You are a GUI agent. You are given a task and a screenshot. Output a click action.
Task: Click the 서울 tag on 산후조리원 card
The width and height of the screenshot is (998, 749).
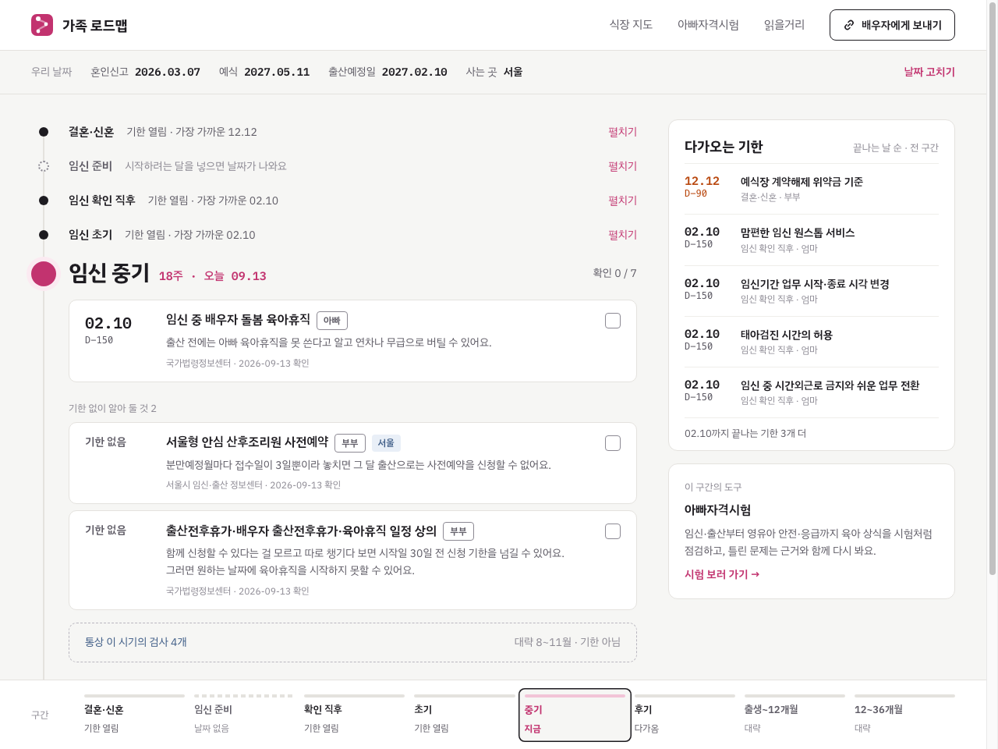coord(386,443)
